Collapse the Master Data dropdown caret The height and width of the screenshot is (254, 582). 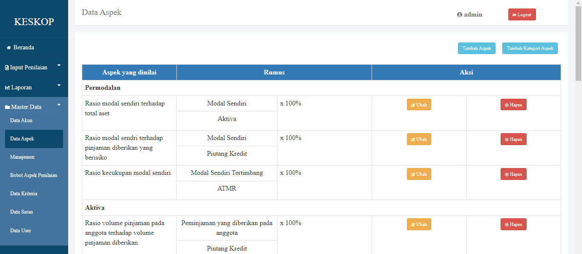click(59, 105)
